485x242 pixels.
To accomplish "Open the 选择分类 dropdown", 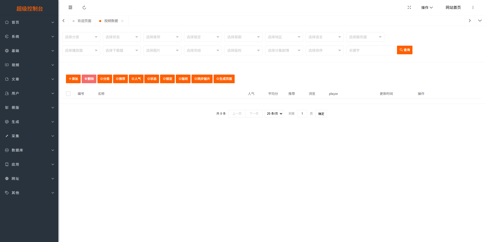I will pos(81,37).
